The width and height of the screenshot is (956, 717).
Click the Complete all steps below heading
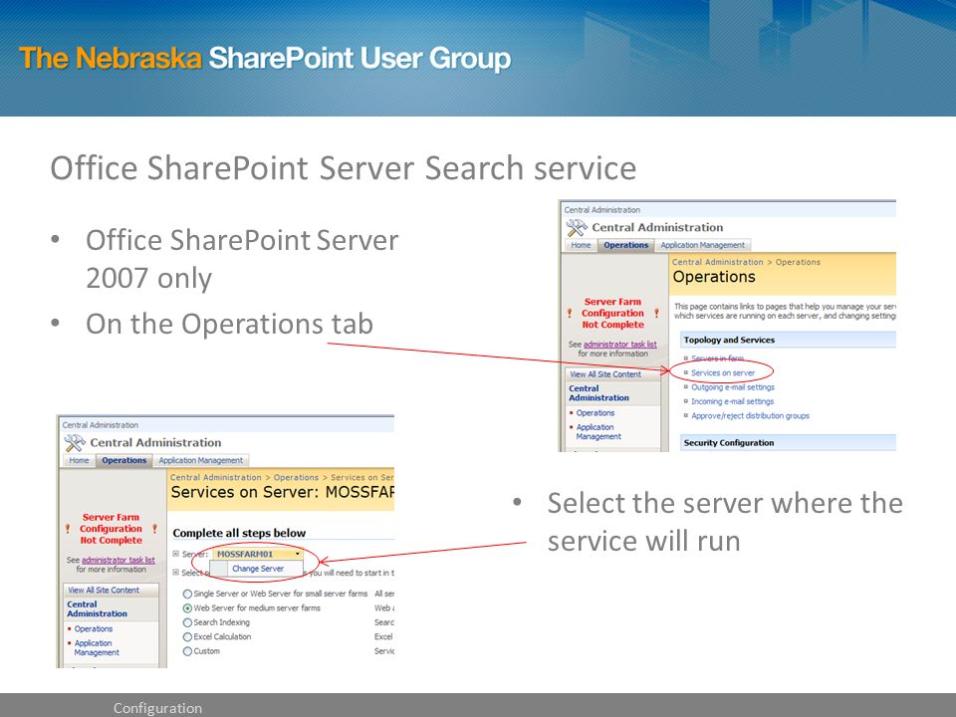[239, 533]
